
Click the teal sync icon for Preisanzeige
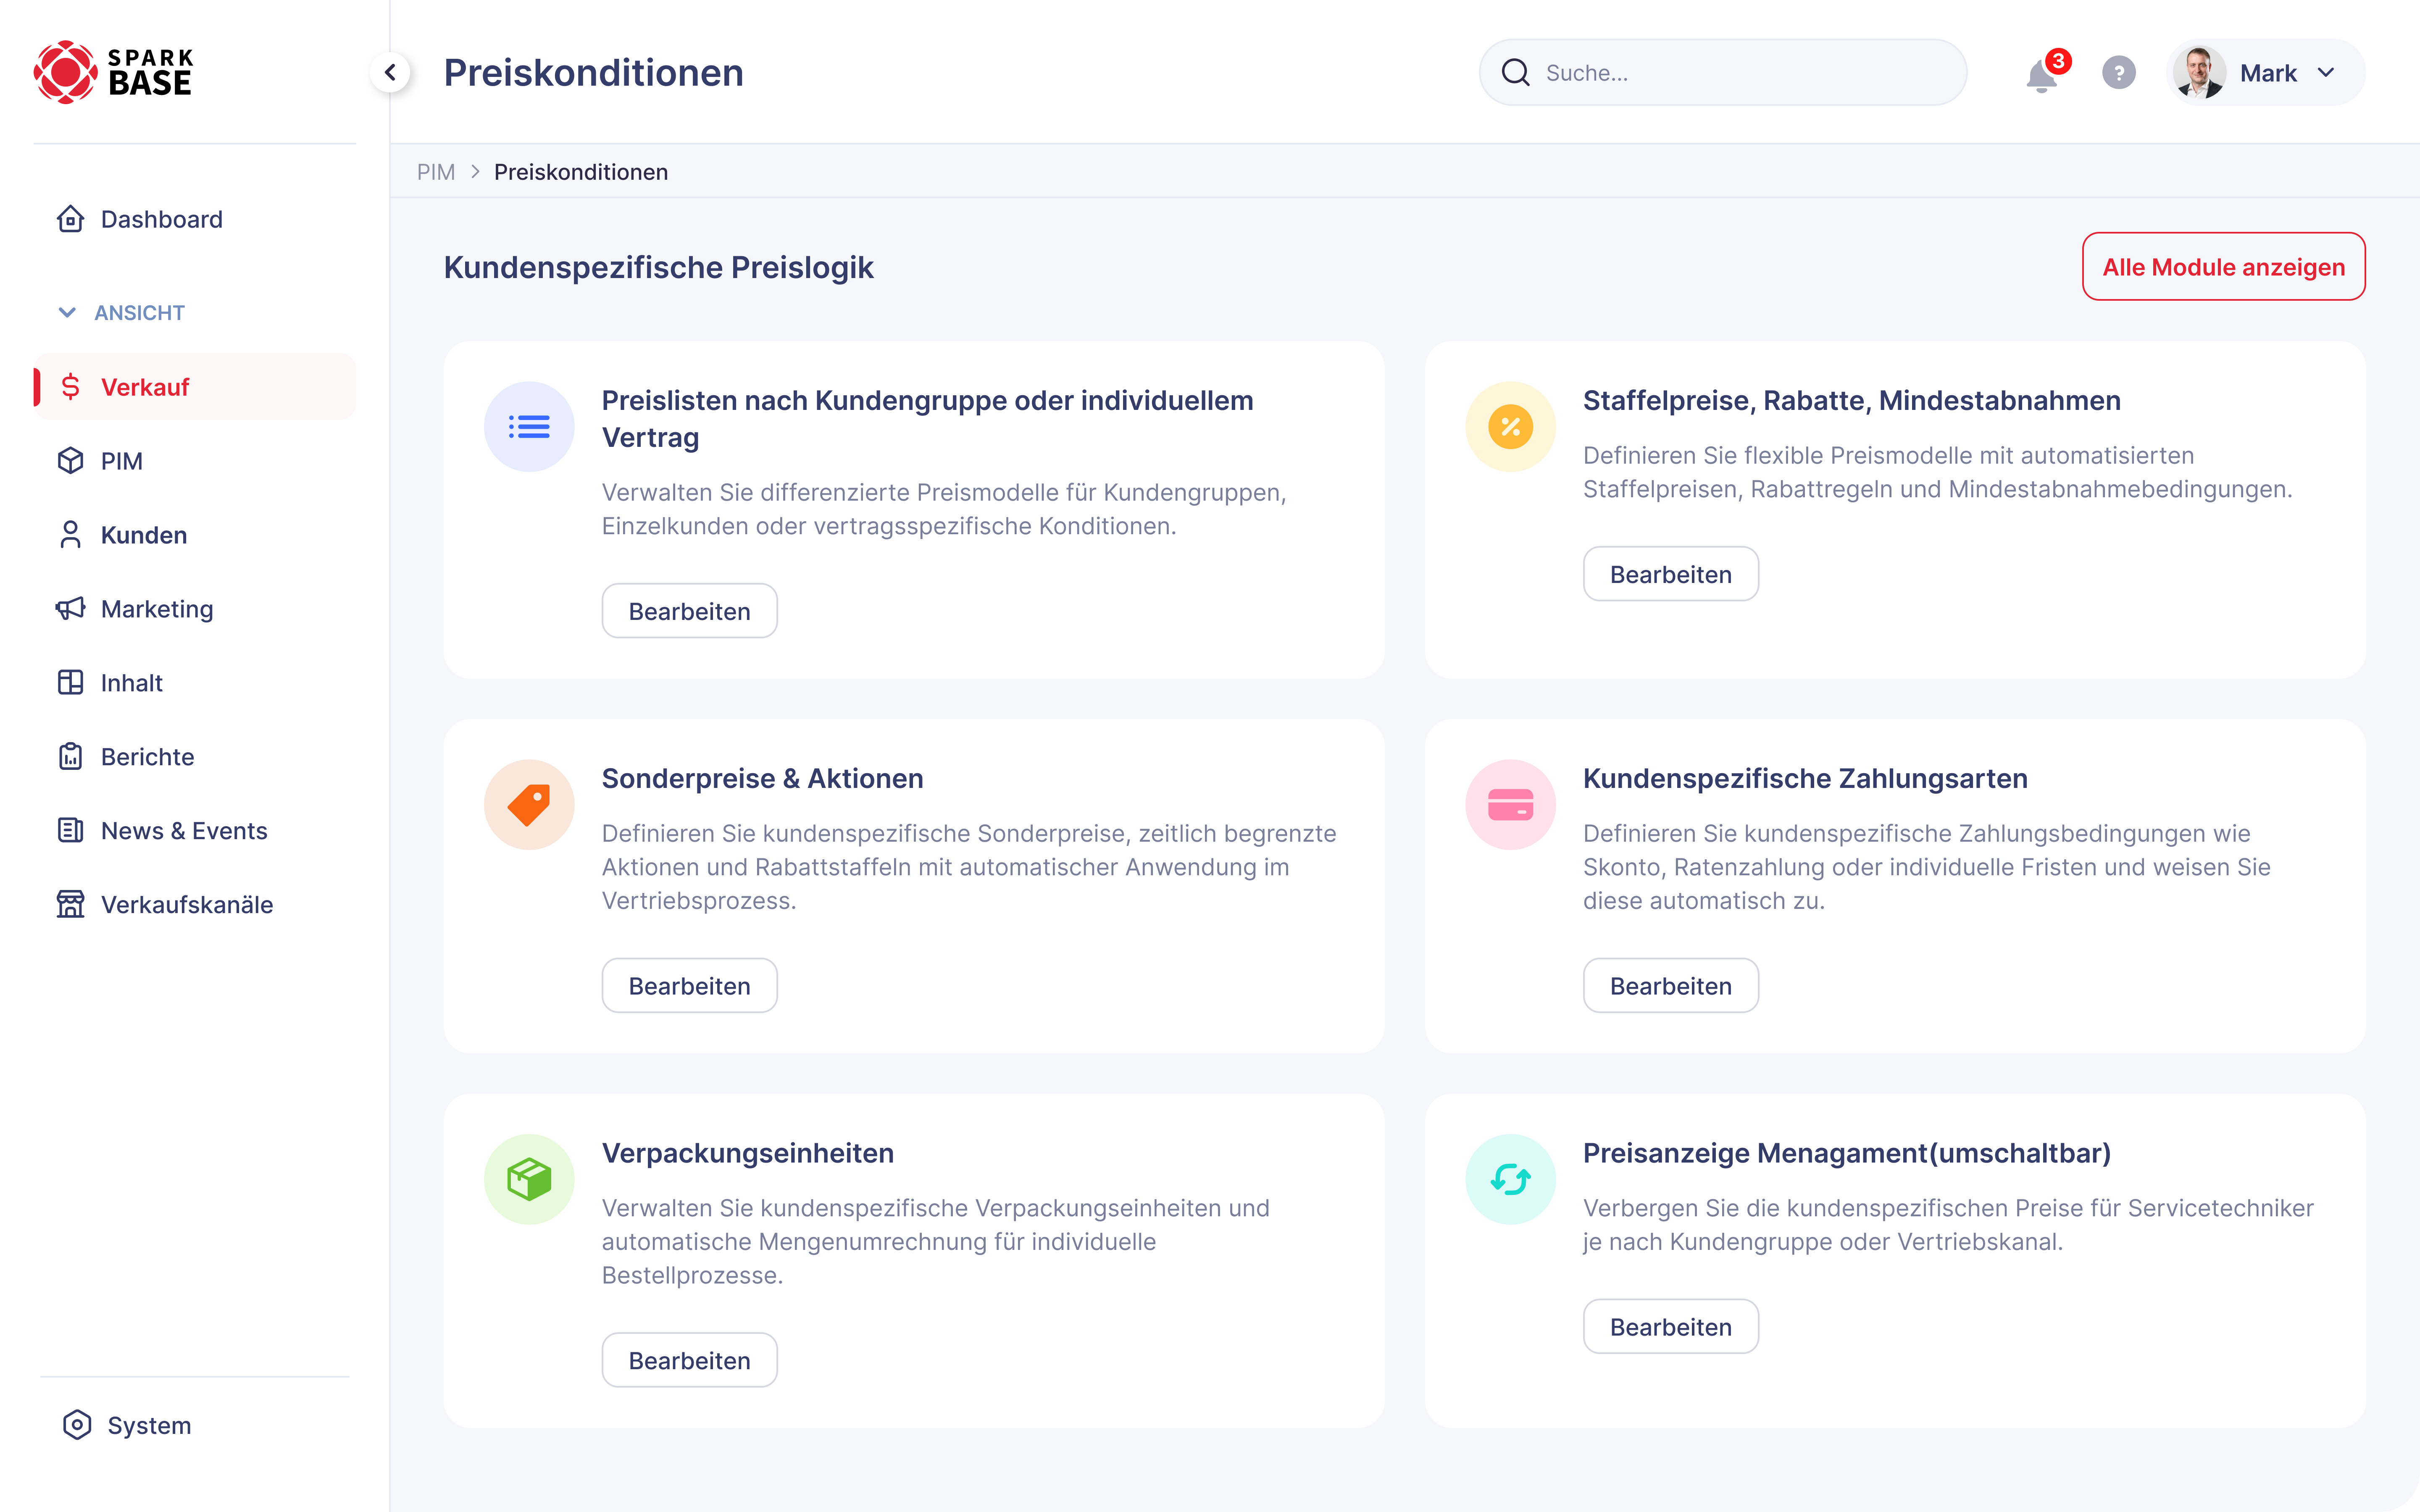[1510, 1178]
